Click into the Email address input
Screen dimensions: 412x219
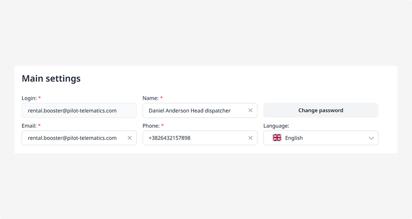tap(72, 138)
